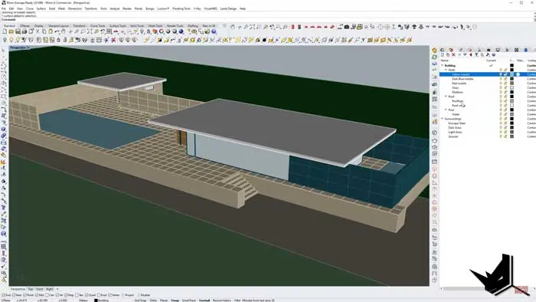The image size is (536, 302).
Task: Click the Move layer up arrow icon
Action: point(459,54)
